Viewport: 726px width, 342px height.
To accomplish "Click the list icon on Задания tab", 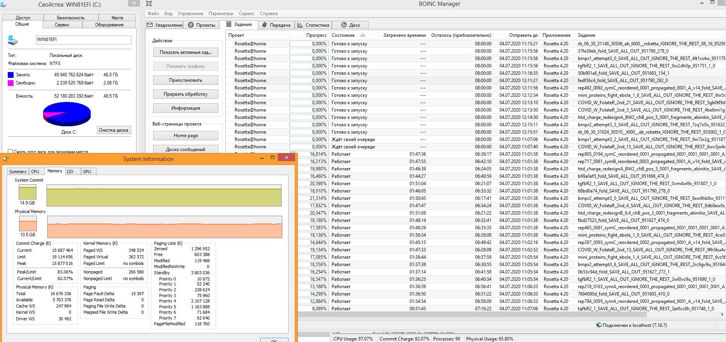I will click(229, 24).
